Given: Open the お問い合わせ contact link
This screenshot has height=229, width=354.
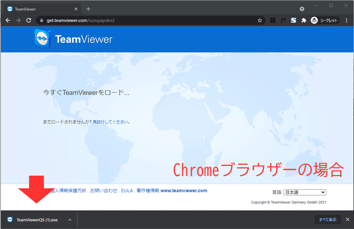Looking at the screenshot, I should pos(103,191).
